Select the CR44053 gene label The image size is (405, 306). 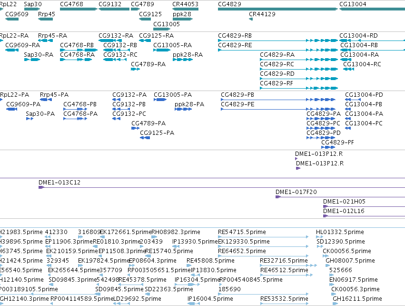point(186,4)
